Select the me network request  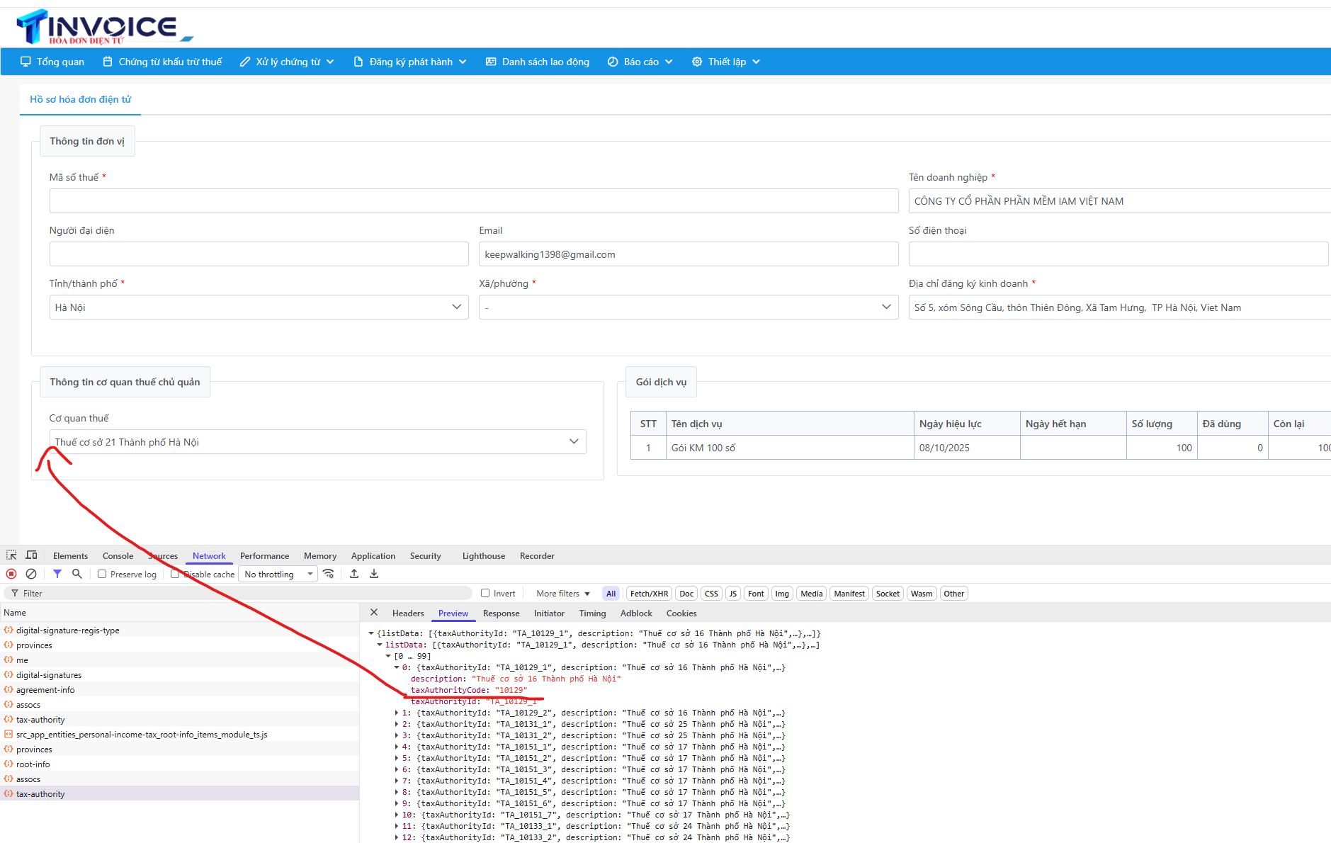tap(179, 660)
